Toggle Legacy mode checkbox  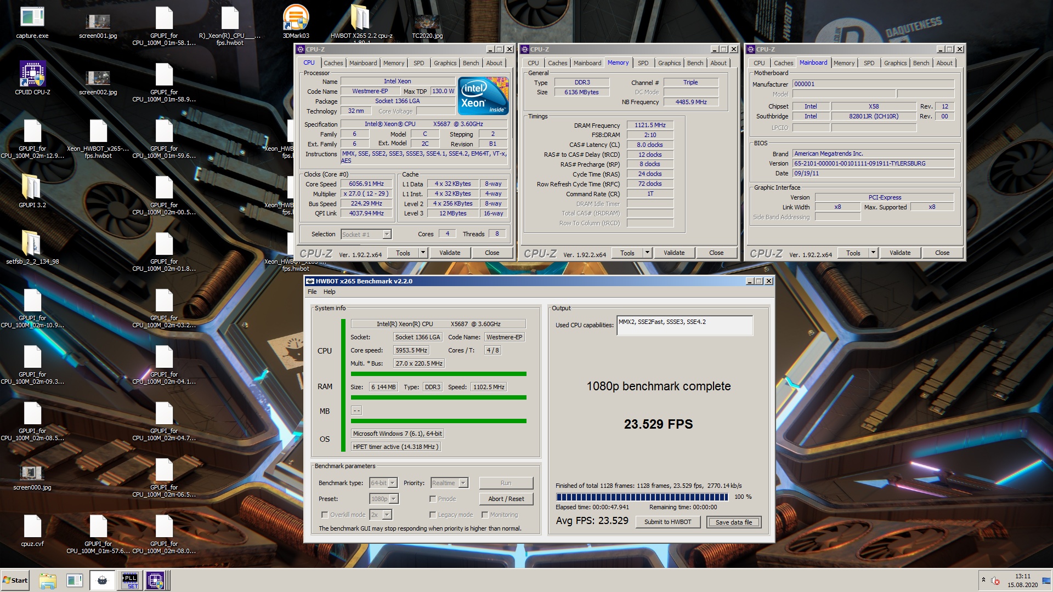(433, 515)
